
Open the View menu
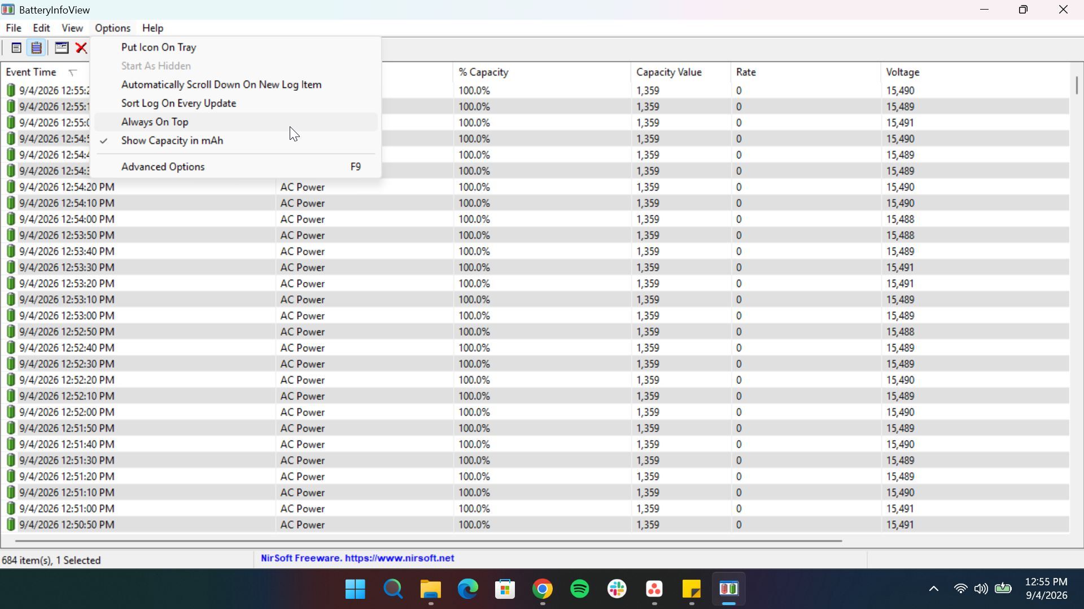72,28
